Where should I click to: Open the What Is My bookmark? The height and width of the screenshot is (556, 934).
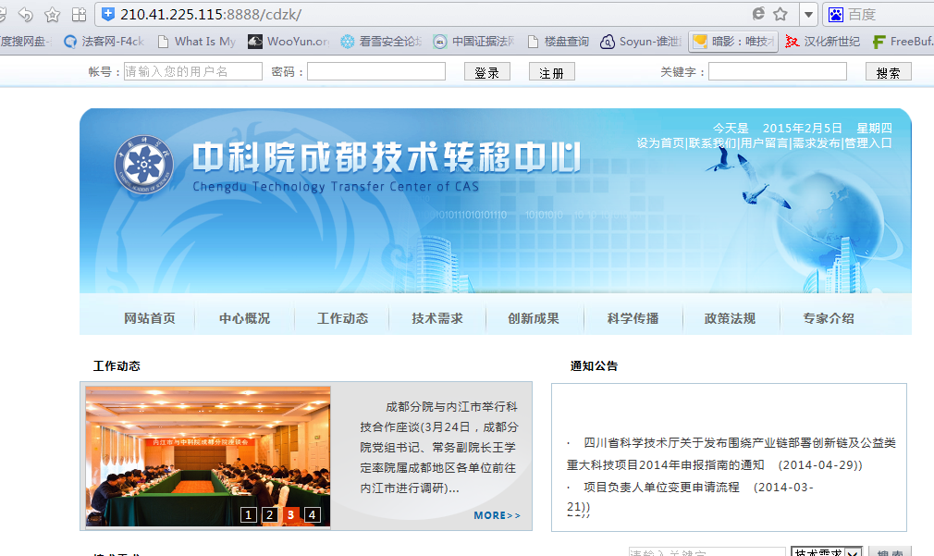click(196, 41)
